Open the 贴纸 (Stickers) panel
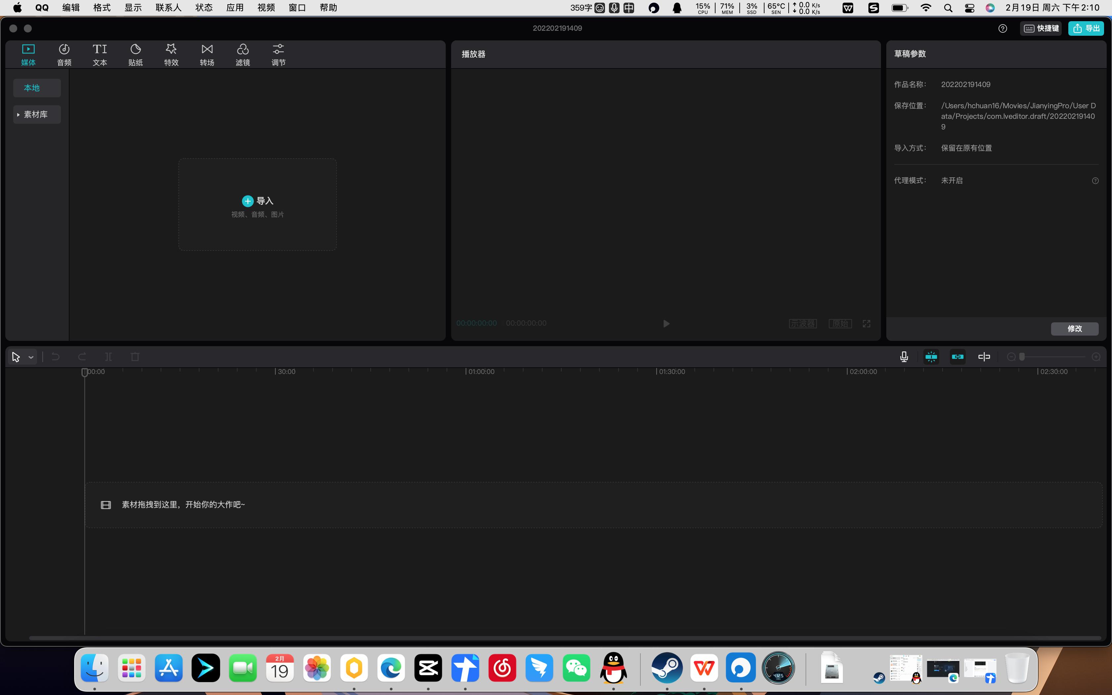 (x=135, y=54)
